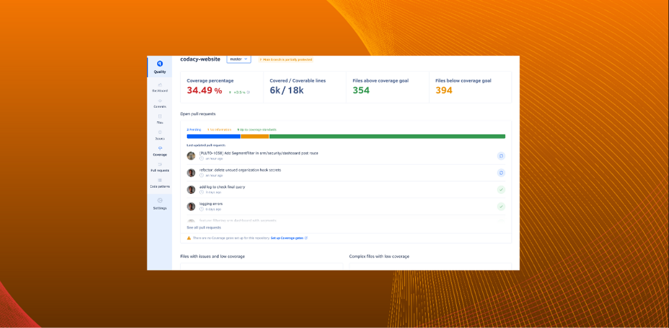The width and height of the screenshot is (669, 328).
Task: Click the Open pull requests heading
Action: click(x=198, y=114)
